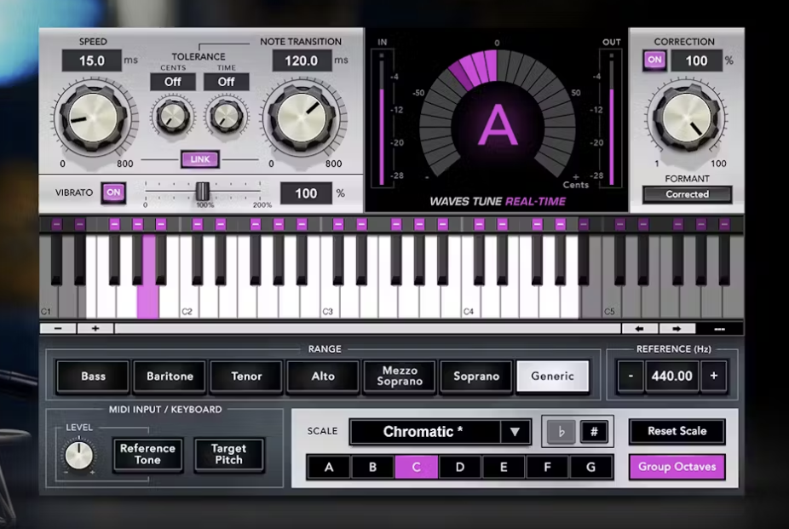The image size is (789, 529).
Task: Select root note D
Action: pos(460,467)
